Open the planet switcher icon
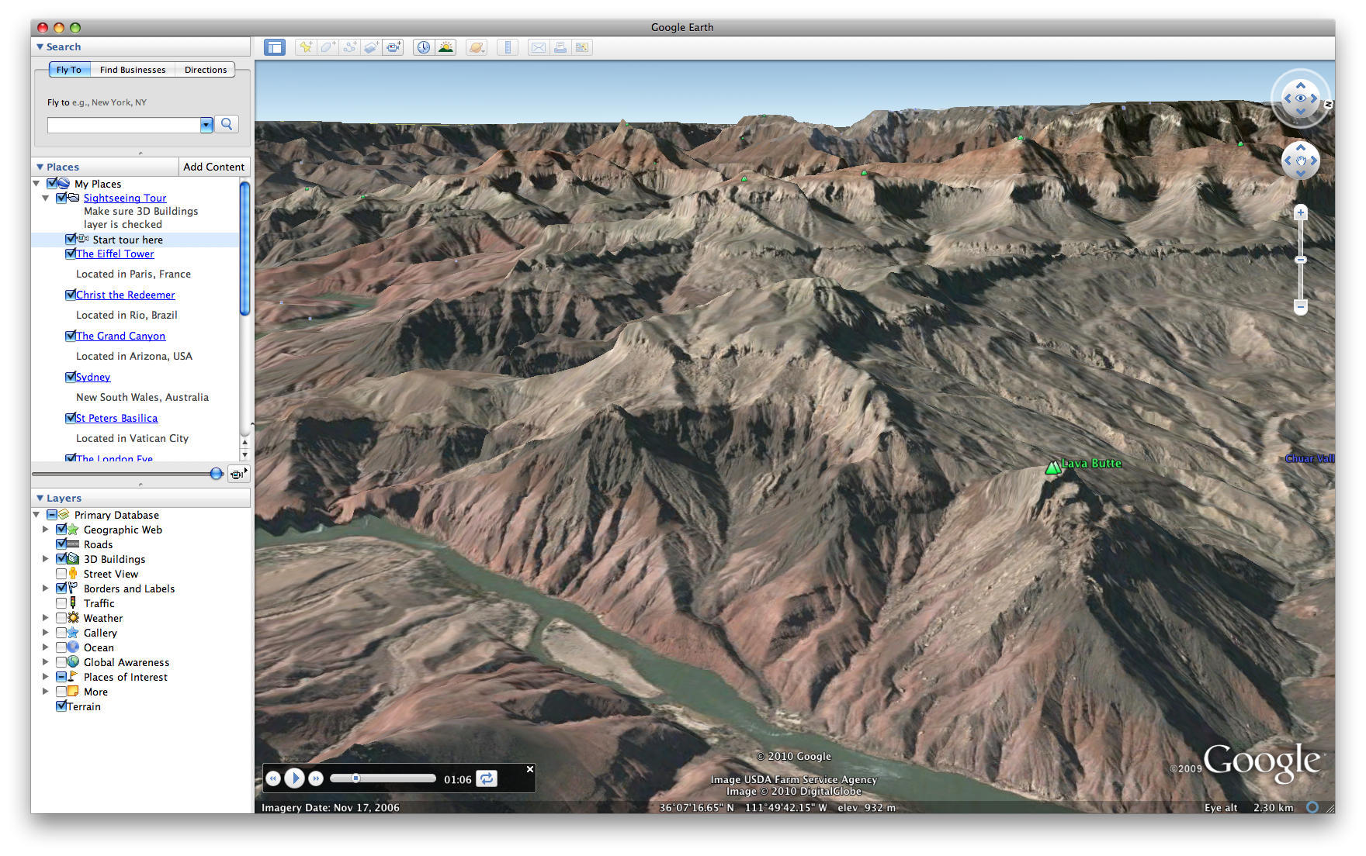Viewport: 1366px width, 856px height. coord(477,47)
